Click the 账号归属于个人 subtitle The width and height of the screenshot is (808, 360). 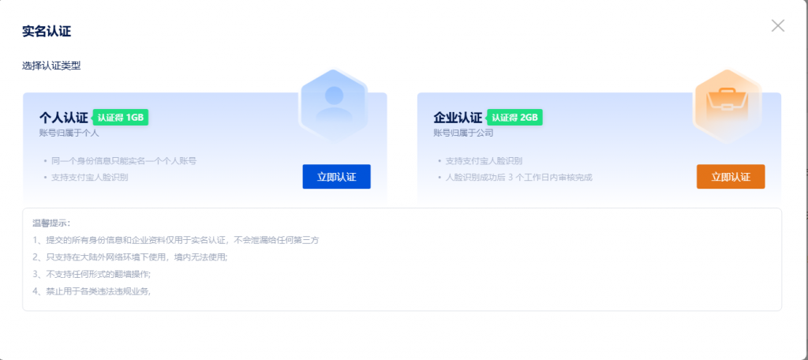(69, 133)
